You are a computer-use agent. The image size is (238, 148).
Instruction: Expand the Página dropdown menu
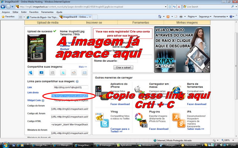(x=192, y=17)
